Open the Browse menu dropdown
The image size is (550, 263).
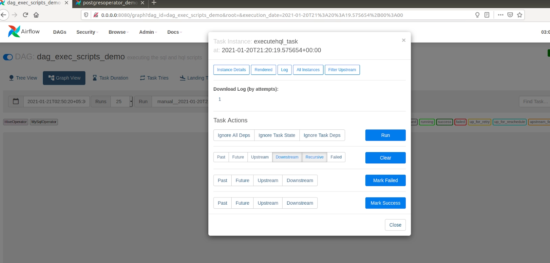118,32
